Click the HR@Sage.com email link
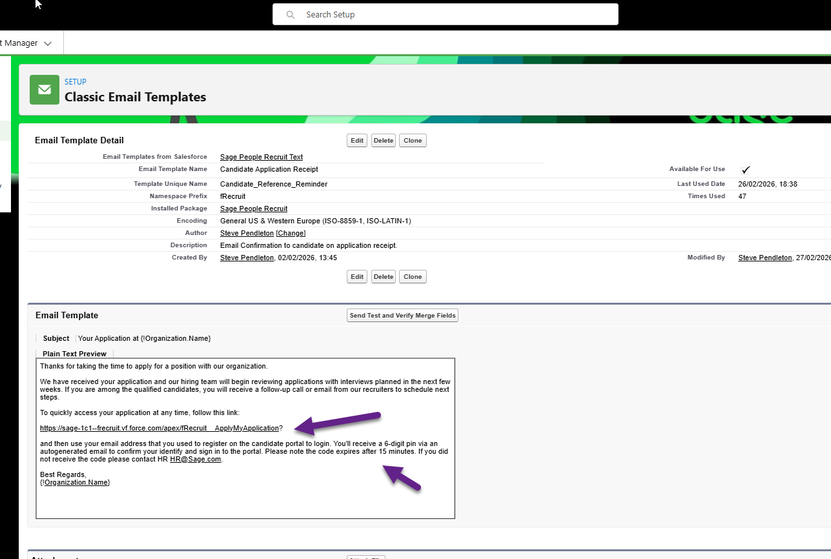The width and height of the screenshot is (831, 559). [x=195, y=460]
